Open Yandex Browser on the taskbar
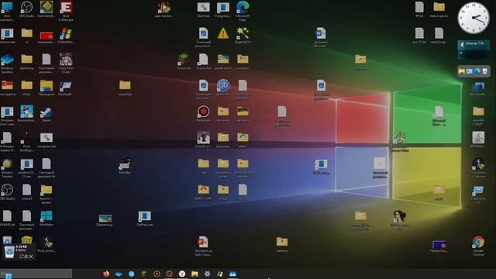 [x=182, y=274]
